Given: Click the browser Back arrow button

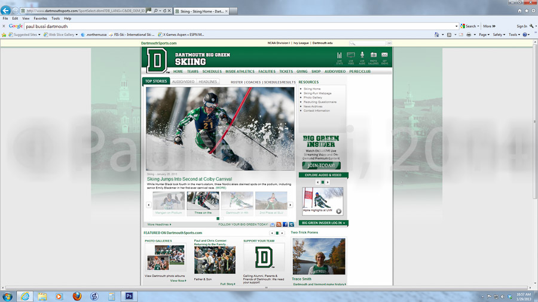Looking at the screenshot, I should pyautogui.click(x=5, y=10).
